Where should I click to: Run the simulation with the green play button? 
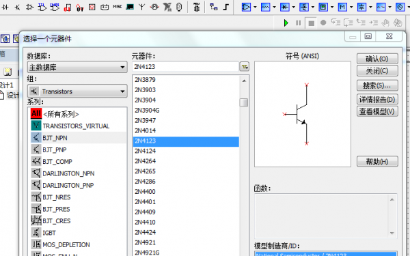tap(286, 23)
